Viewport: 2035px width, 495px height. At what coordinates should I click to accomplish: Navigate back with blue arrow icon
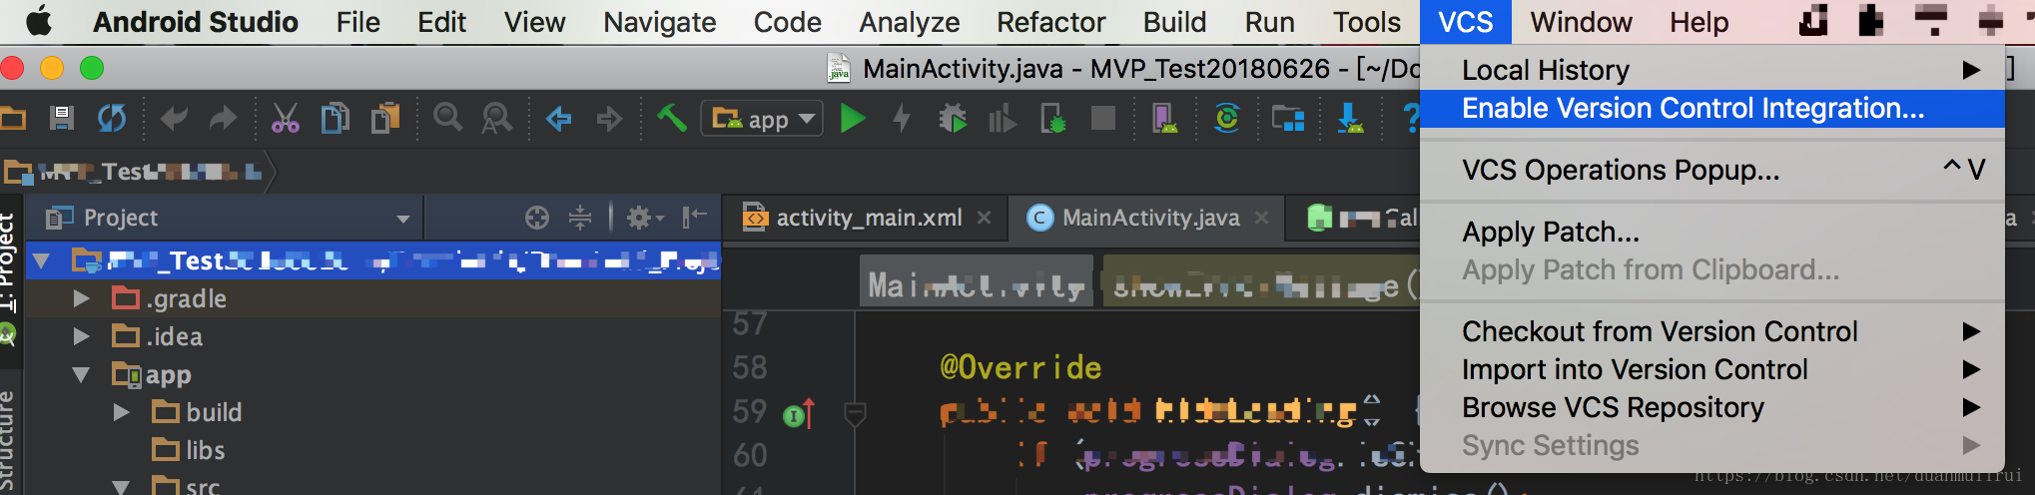(x=559, y=120)
